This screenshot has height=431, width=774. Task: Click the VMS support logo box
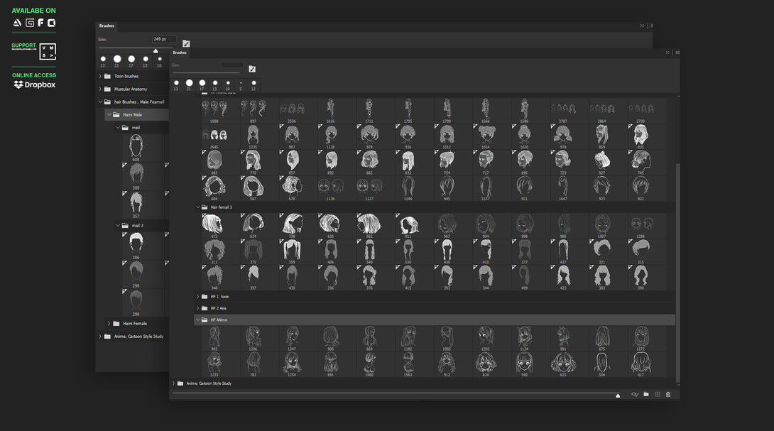click(48, 52)
